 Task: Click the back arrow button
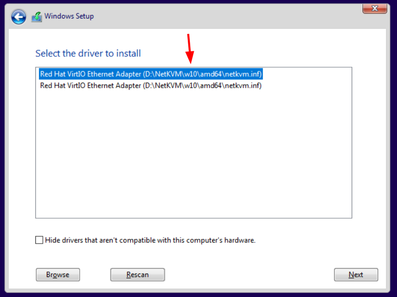[19, 17]
